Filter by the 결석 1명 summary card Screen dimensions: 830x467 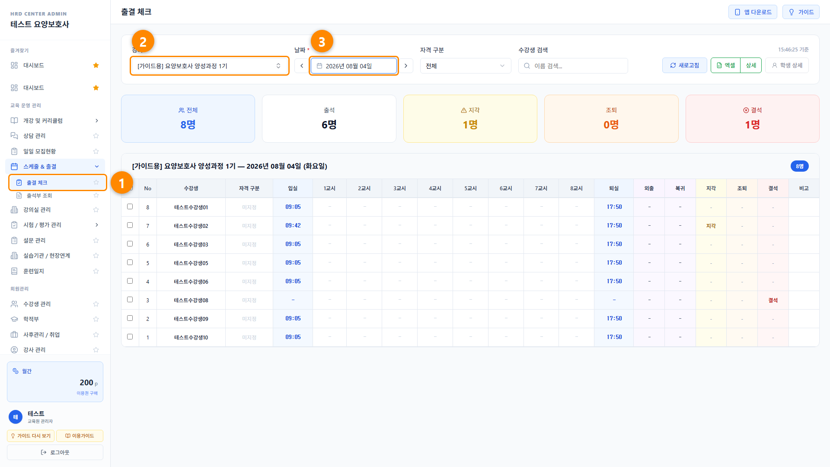pos(753,118)
